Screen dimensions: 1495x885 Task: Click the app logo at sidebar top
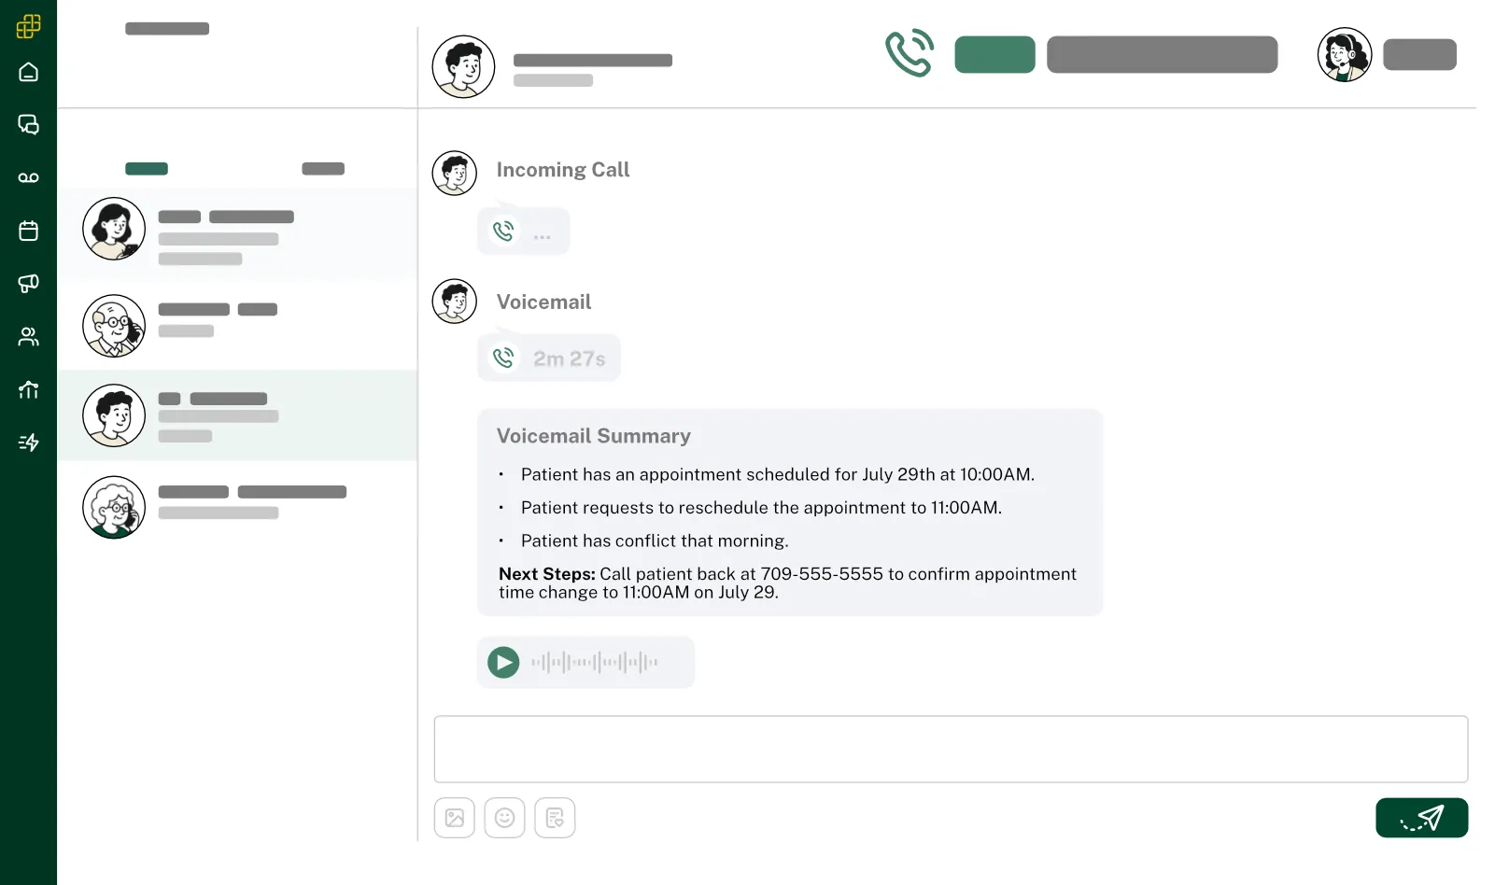click(x=28, y=26)
